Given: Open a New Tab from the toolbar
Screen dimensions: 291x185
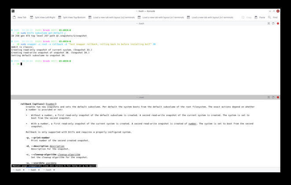Looking at the screenshot, I should click(x=19, y=17).
